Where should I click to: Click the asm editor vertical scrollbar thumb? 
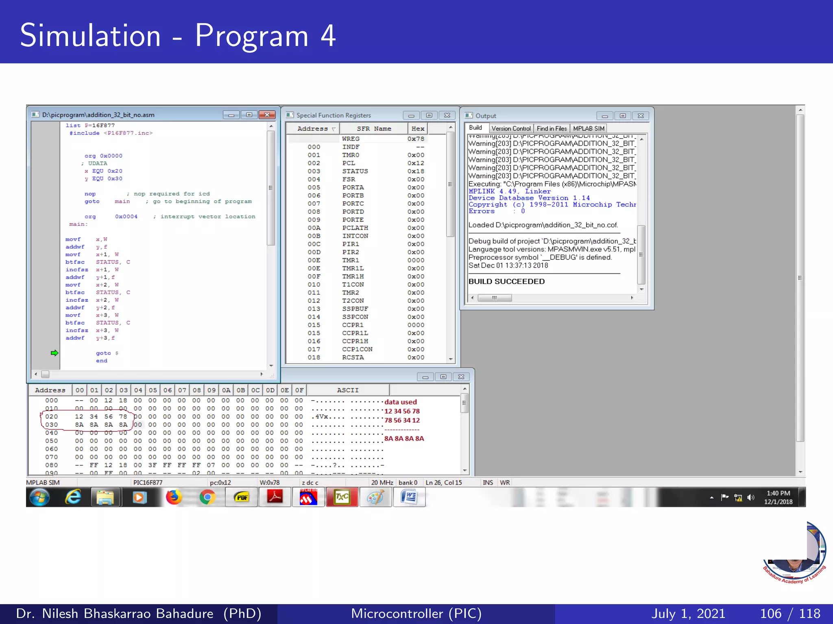(x=271, y=188)
